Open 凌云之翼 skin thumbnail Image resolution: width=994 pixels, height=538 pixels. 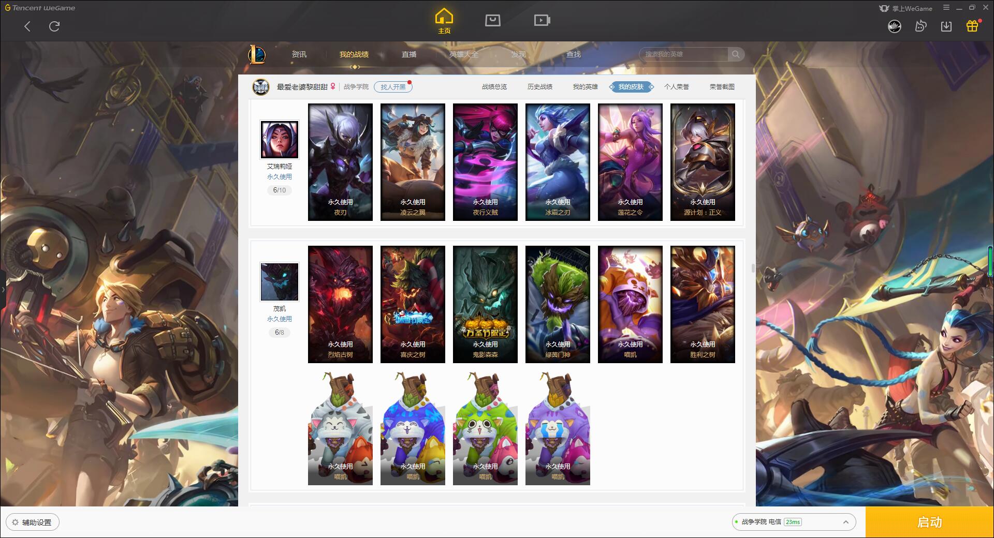tap(413, 162)
